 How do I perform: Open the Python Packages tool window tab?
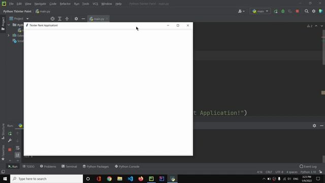[95, 166]
